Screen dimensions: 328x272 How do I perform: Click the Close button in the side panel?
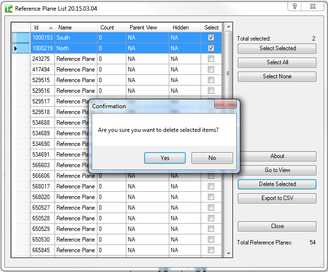point(277,226)
